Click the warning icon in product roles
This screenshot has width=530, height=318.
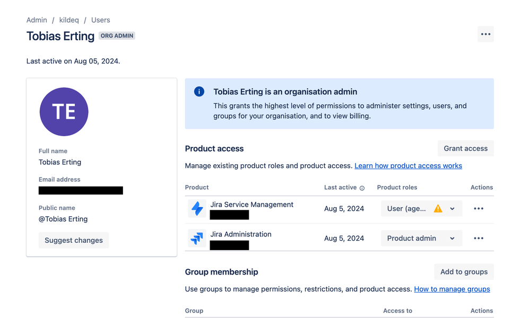tap(438, 209)
